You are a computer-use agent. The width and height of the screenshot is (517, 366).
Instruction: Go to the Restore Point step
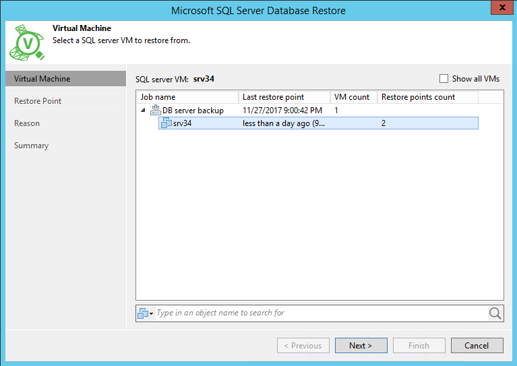(x=38, y=101)
